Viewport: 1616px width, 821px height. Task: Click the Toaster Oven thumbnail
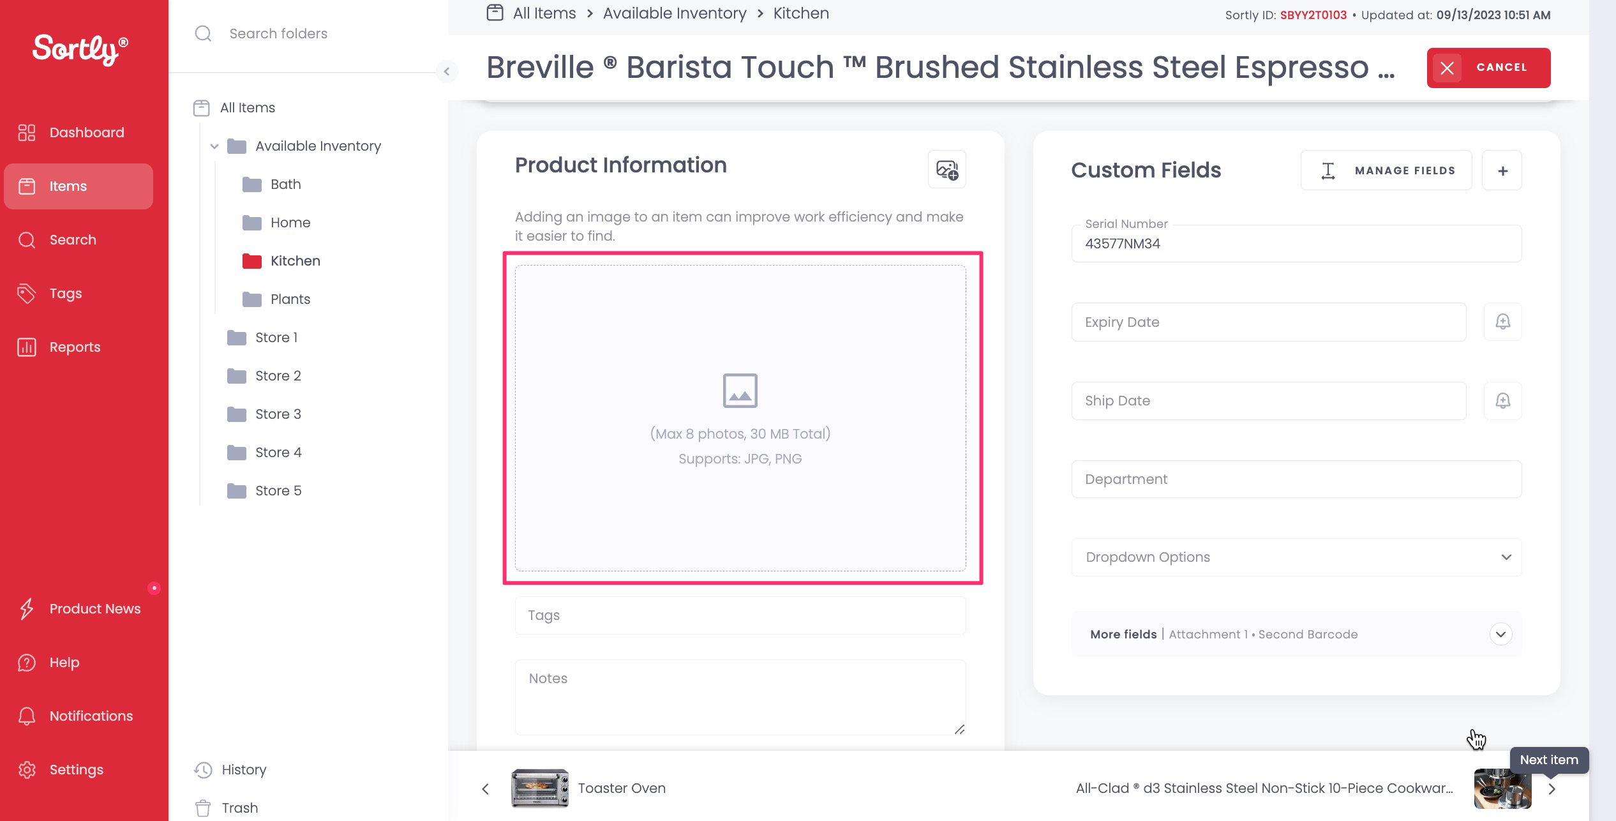tap(540, 788)
